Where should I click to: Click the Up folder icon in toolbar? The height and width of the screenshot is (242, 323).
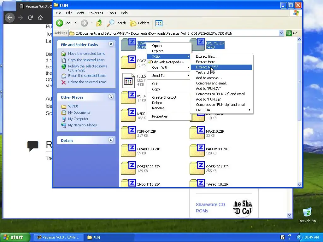(99, 23)
